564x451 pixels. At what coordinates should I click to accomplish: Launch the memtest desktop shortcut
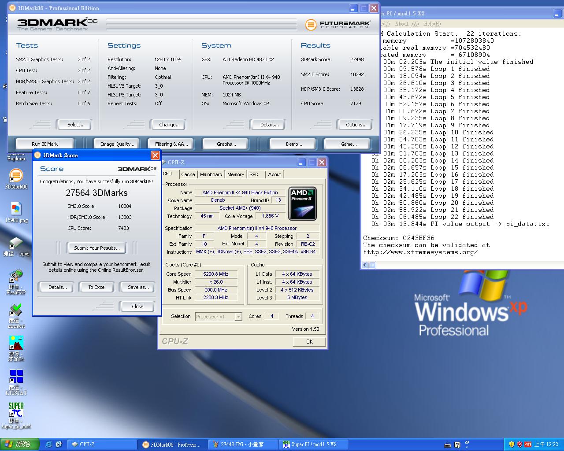(16, 316)
